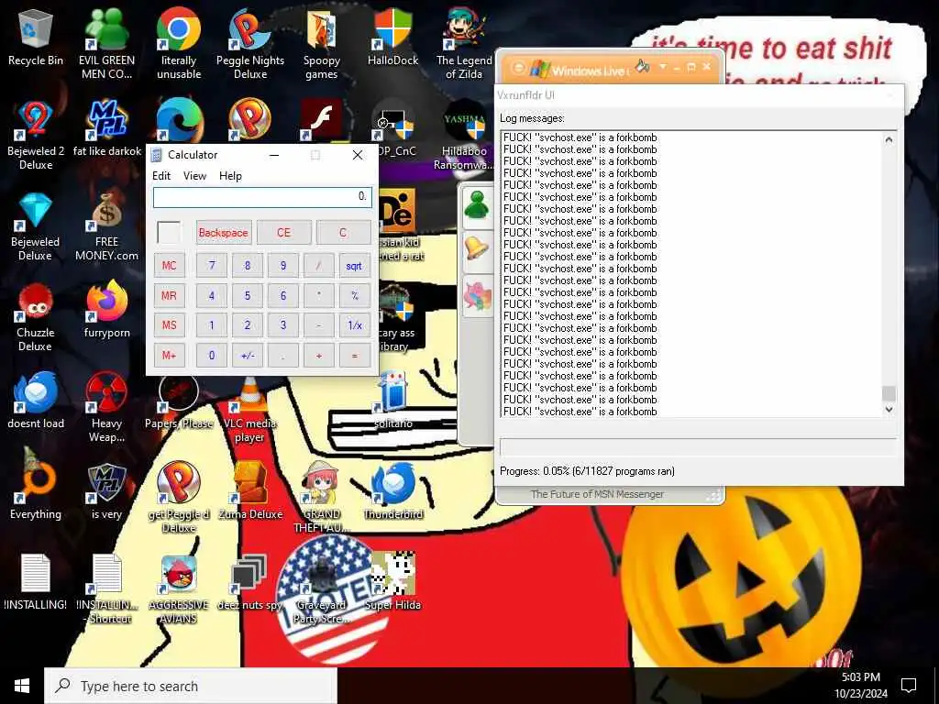Launch VLC media player
The width and height of the screenshot is (939, 704).
pyautogui.click(x=250, y=410)
